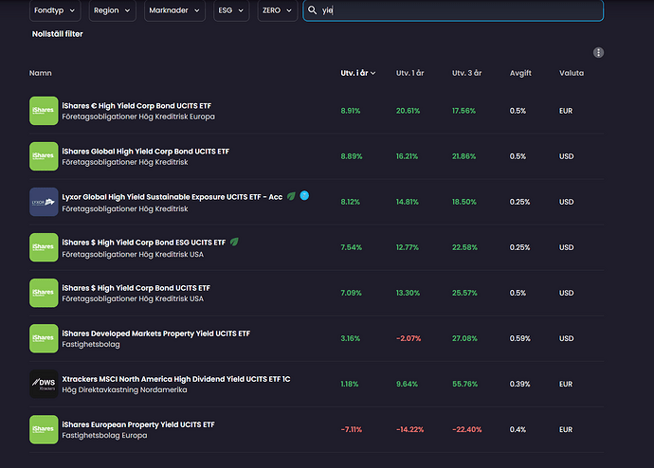Click the 0.4% fee value

coord(518,429)
